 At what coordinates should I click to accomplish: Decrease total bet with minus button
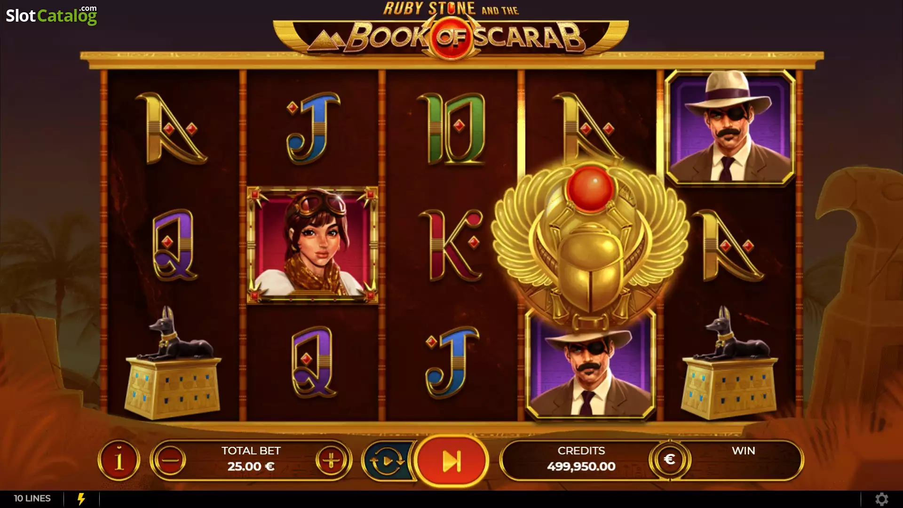(x=170, y=460)
